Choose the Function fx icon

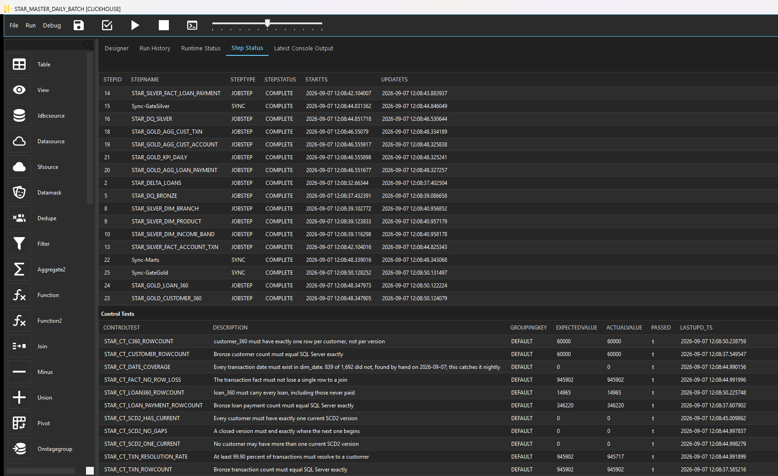tap(19, 295)
